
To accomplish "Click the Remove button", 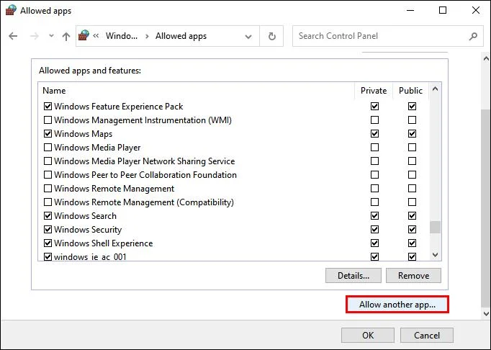I will pyautogui.click(x=413, y=275).
